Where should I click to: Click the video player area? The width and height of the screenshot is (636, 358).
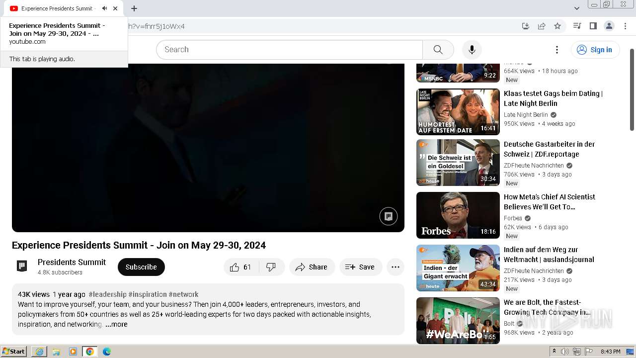point(208,148)
